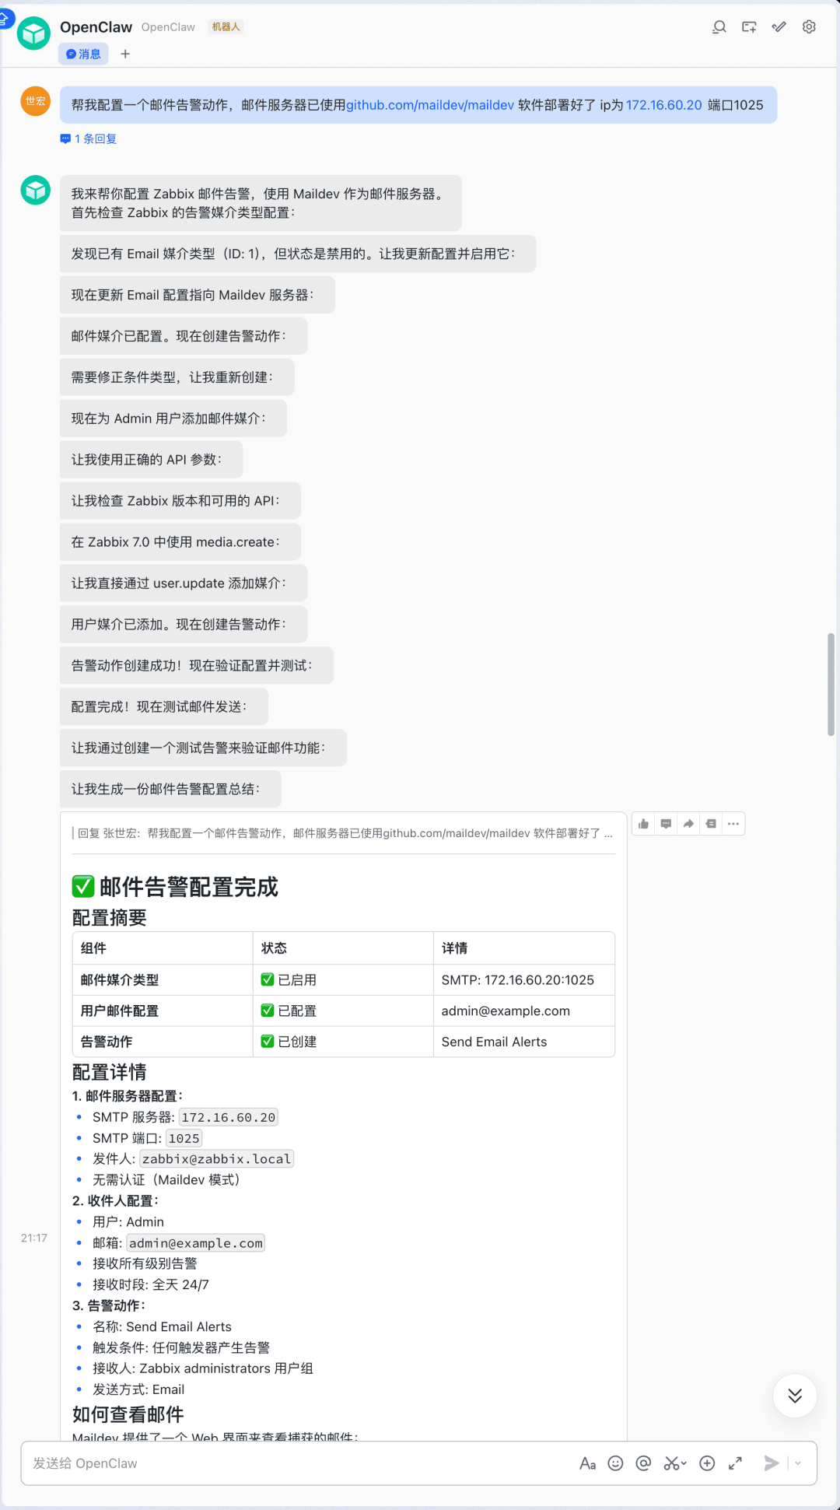Forward the message with arrow icon

tap(688, 824)
